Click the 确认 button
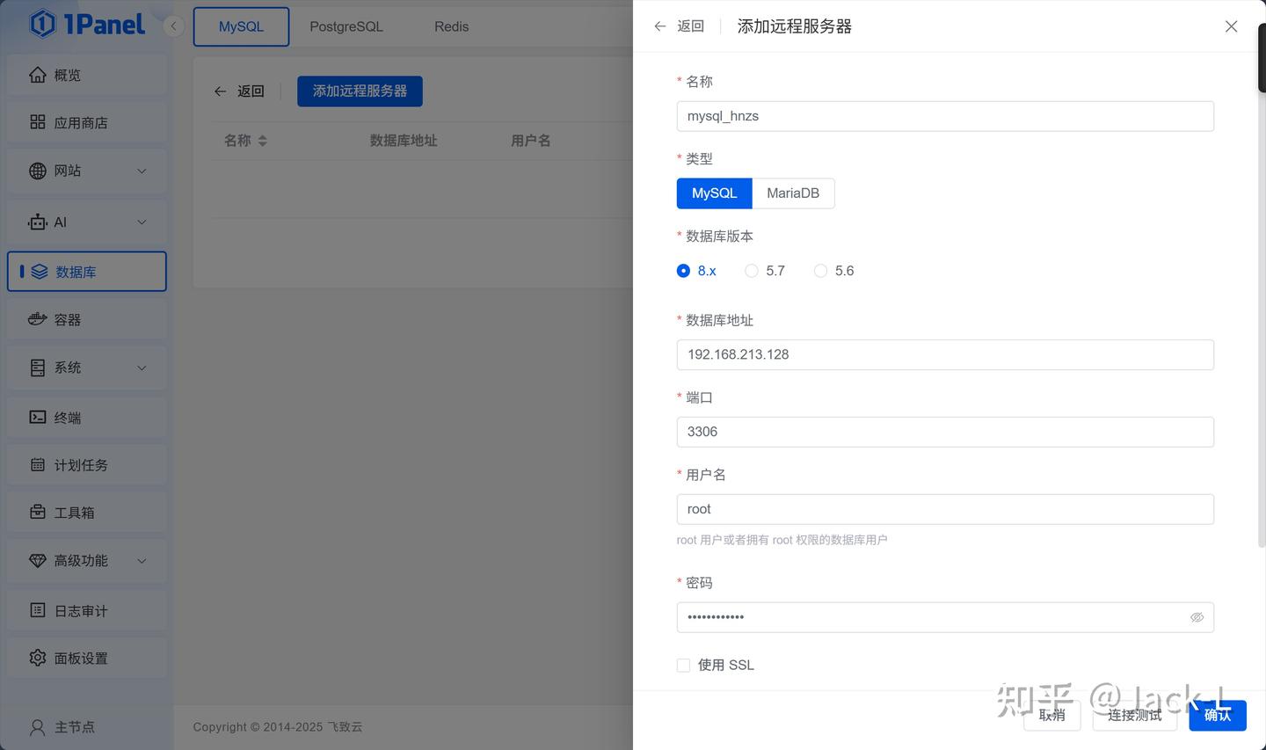This screenshot has width=1266, height=750. click(x=1218, y=715)
